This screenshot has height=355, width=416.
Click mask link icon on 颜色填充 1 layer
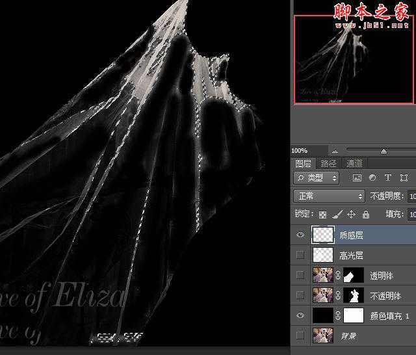click(338, 315)
